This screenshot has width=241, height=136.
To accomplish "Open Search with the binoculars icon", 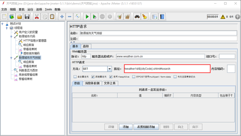I will click(x=137, y=17).
